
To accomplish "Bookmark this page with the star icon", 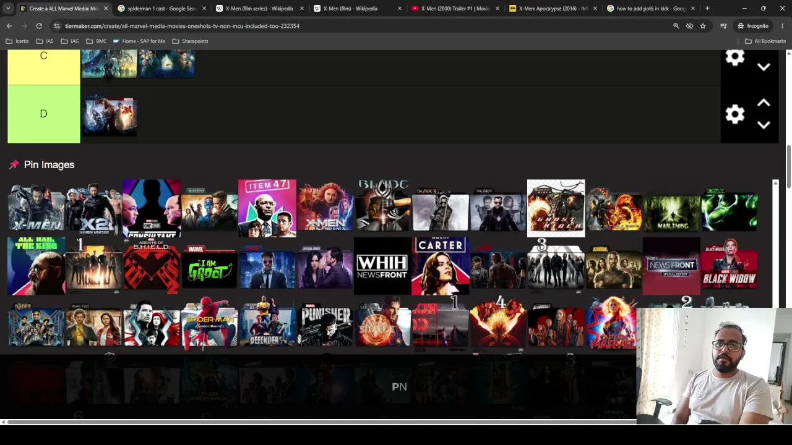I will tap(703, 26).
